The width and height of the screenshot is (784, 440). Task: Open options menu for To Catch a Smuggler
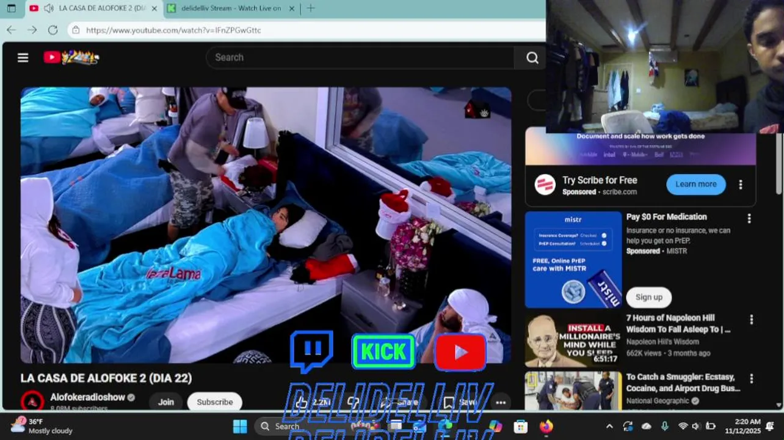click(751, 379)
